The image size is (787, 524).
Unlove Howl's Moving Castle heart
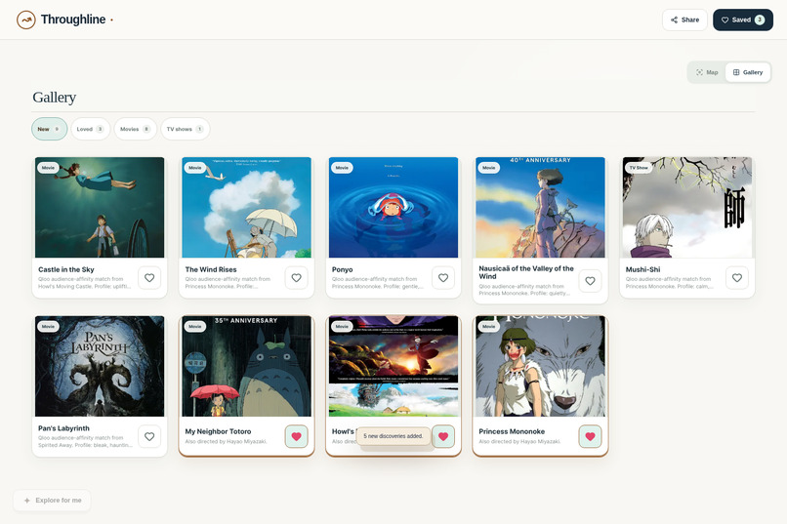click(443, 436)
